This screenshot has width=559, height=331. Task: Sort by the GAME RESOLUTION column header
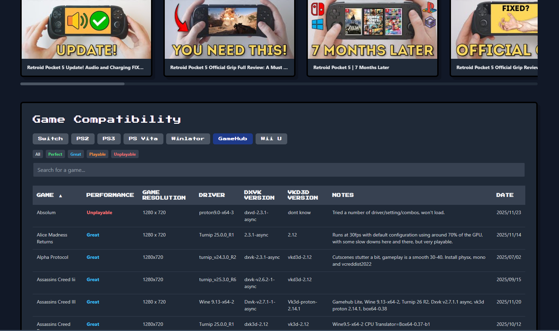[x=164, y=195]
